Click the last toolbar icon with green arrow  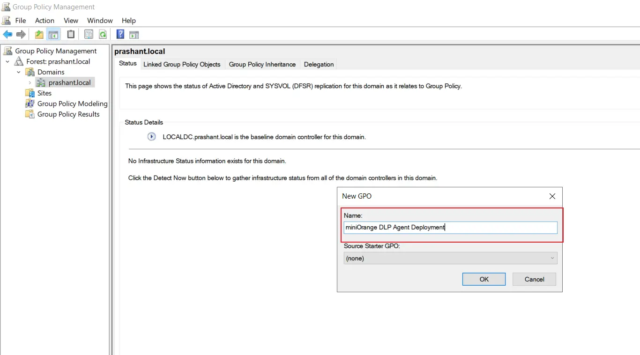point(134,34)
